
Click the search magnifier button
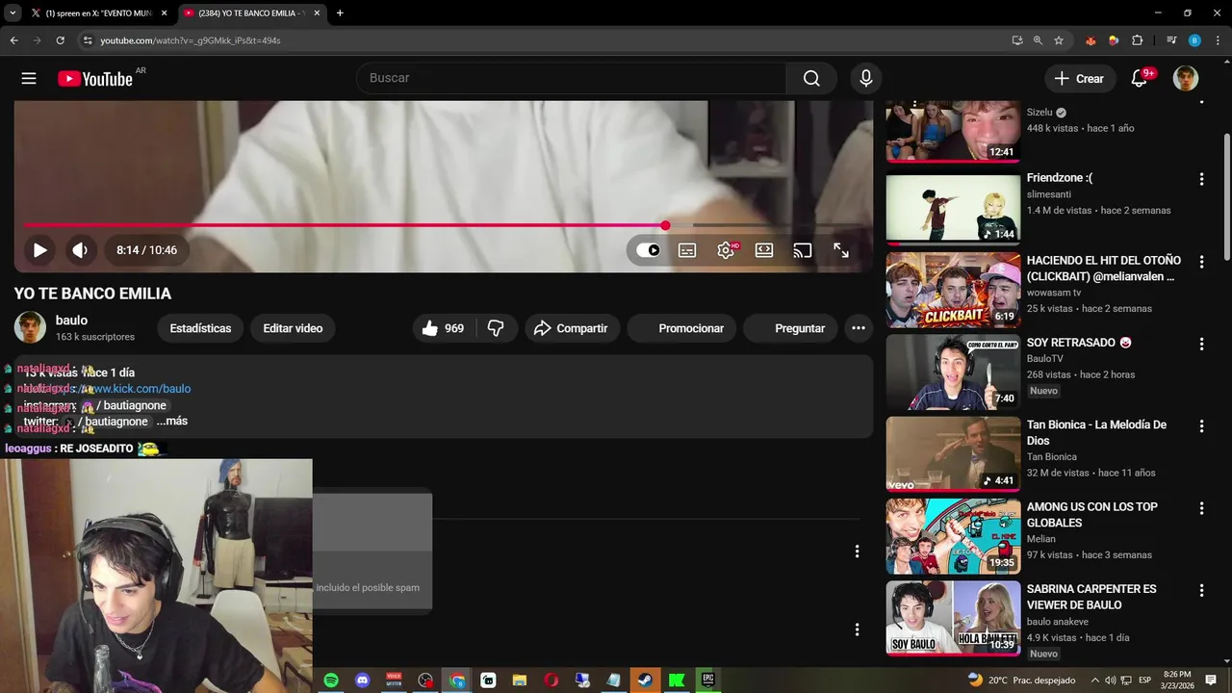pos(811,78)
